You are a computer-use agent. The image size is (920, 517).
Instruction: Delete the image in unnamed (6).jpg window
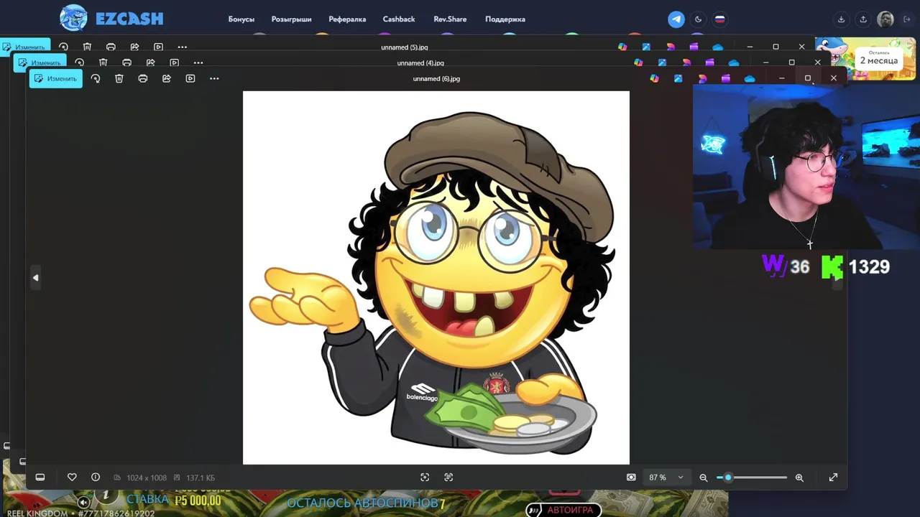pos(119,78)
